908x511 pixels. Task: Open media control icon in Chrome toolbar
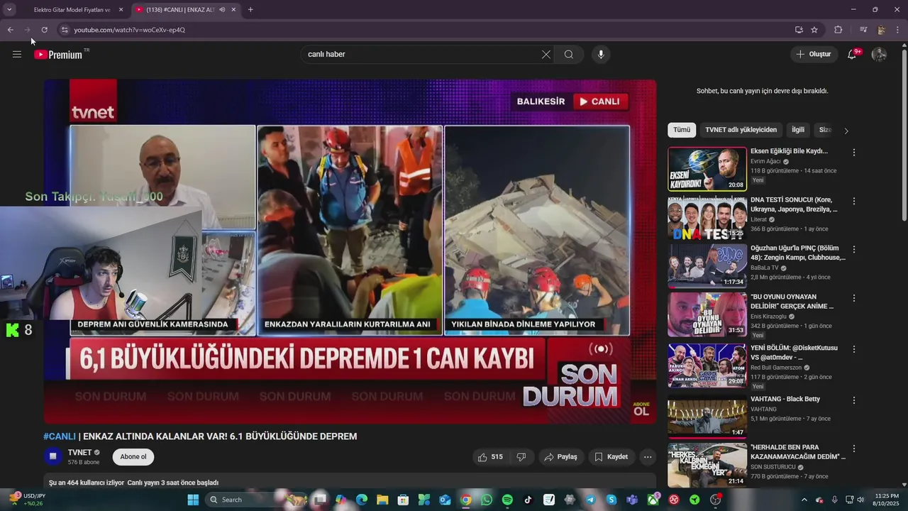point(863,30)
